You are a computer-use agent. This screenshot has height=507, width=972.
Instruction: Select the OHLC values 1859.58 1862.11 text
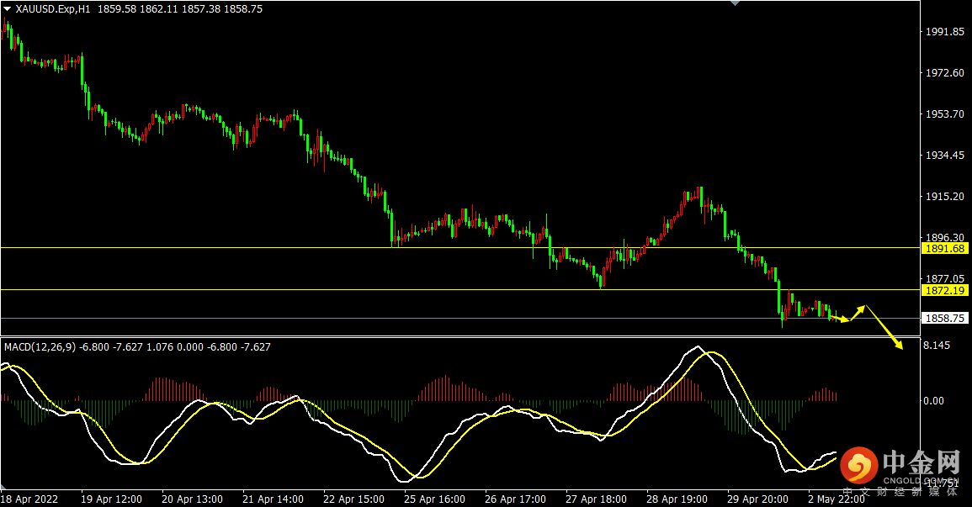click(x=138, y=9)
